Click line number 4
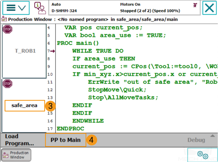The height and width of the screenshot is (162, 218). click(x=49, y=28)
